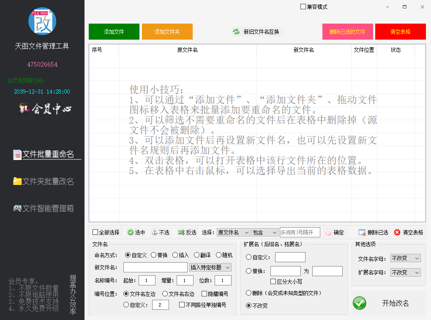Image resolution: width=431 pixels, height=320 pixels.
Task: Select the 插入 naming method radio
Action: click(x=175, y=255)
